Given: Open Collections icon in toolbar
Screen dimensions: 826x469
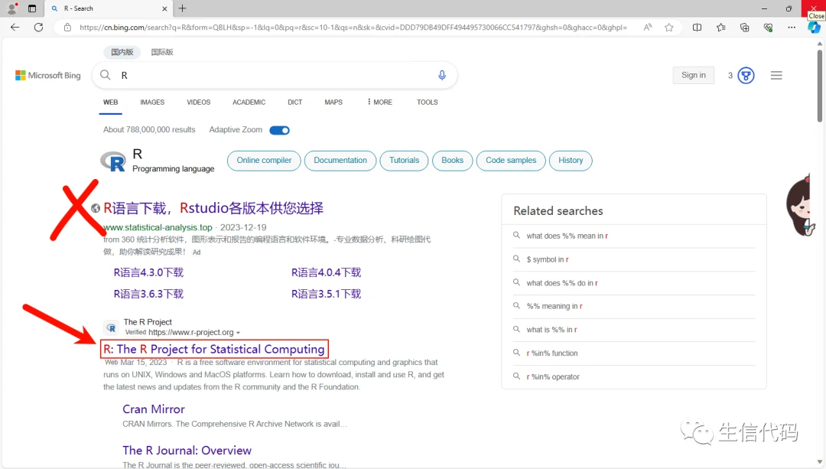Looking at the screenshot, I should pos(744,28).
